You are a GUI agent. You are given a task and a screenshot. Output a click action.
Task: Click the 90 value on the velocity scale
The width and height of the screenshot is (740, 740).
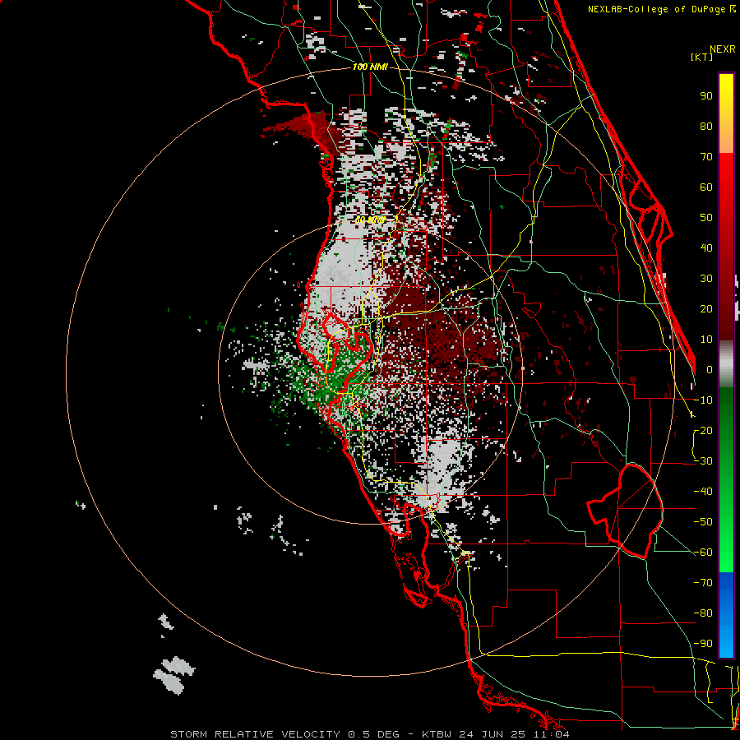point(706,96)
